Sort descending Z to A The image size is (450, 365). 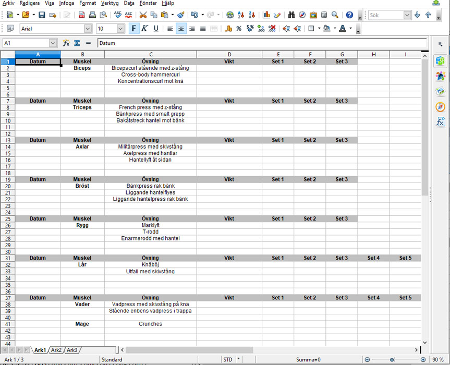click(252, 15)
